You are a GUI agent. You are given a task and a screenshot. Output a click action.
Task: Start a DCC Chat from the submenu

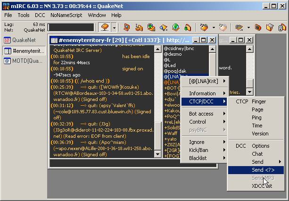256,154
